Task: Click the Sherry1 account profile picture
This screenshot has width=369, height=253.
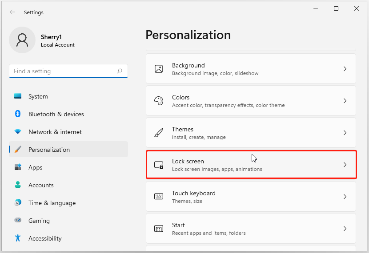Action: [x=22, y=40]
